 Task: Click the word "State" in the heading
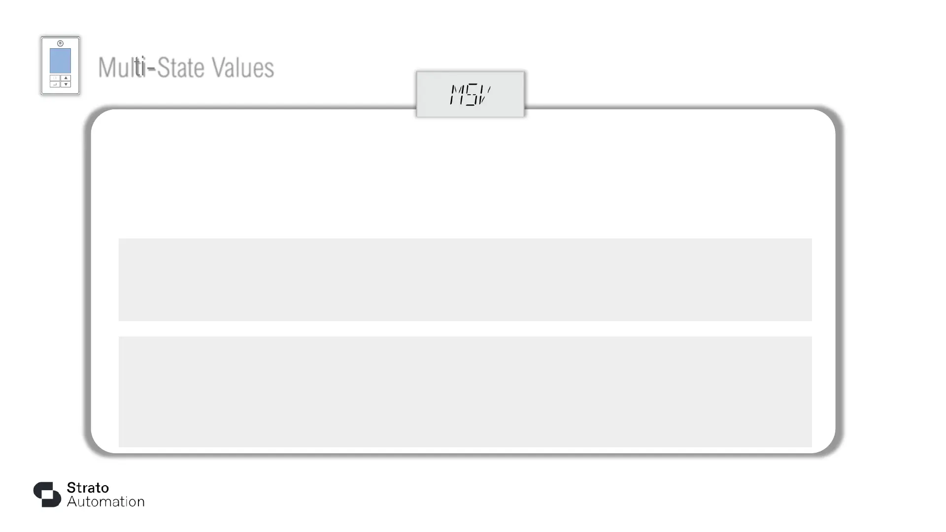tap(180, 67)
